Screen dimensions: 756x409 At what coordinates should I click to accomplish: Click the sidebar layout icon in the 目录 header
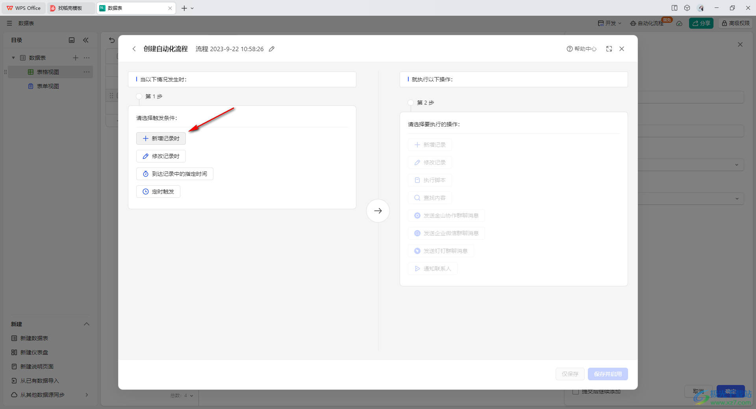pyautogui.click(x=72, y=40)
